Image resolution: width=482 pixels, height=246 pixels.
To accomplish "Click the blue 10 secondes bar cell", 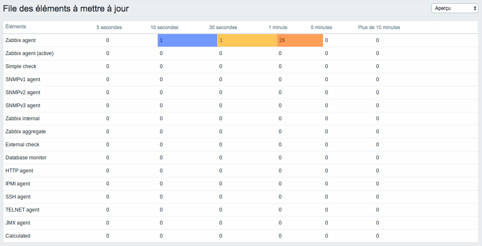I will tap(188, 40).
